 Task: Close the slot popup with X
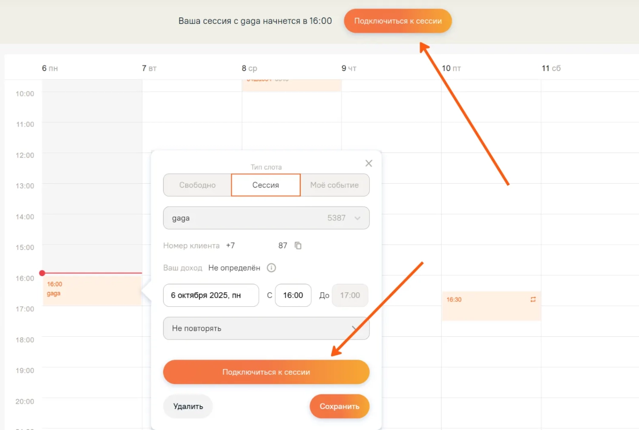(x=369, y=163)
